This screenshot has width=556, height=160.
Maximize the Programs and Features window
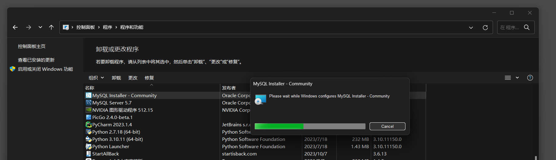click(x=512, y=13)
